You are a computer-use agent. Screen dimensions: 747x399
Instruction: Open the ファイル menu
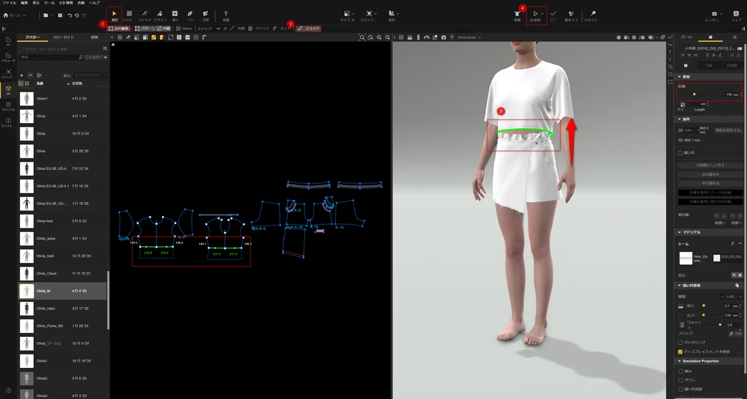(x=9, y=3)
